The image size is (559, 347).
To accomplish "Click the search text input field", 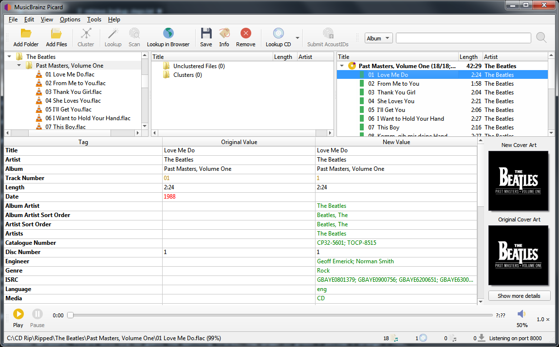I will [x=463, y=38].
